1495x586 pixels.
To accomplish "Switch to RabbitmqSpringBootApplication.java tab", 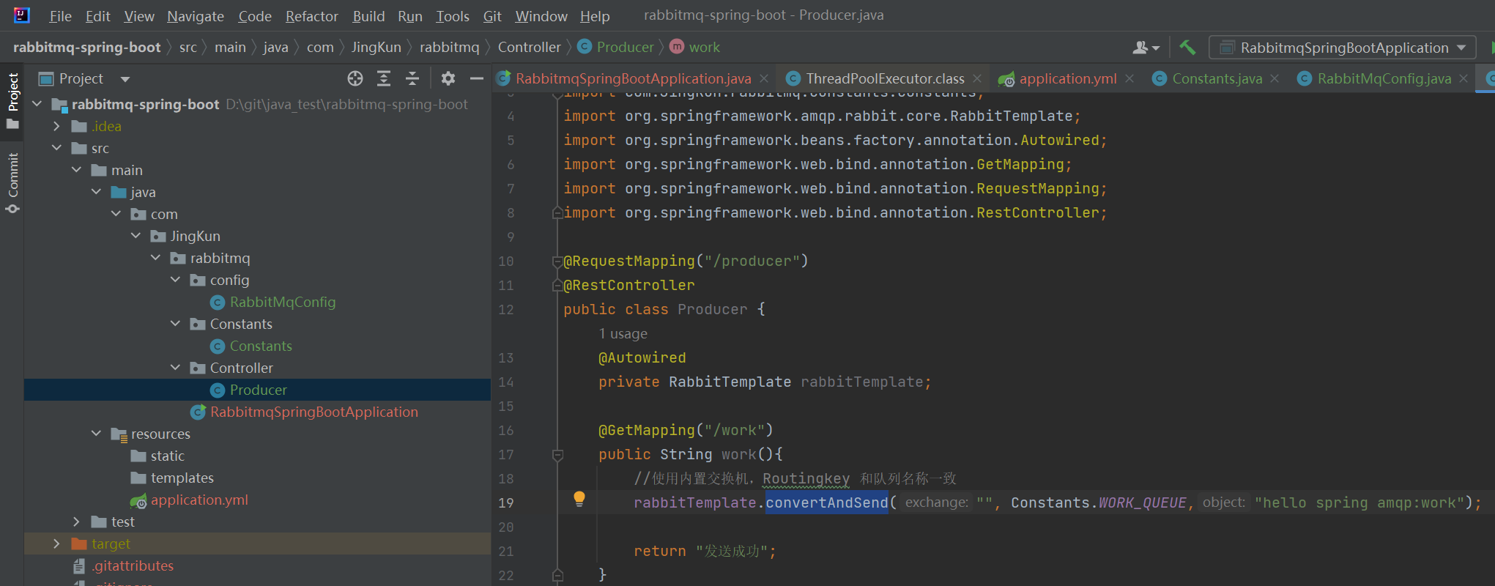I will pyautogui.click(x=633, y=78).
